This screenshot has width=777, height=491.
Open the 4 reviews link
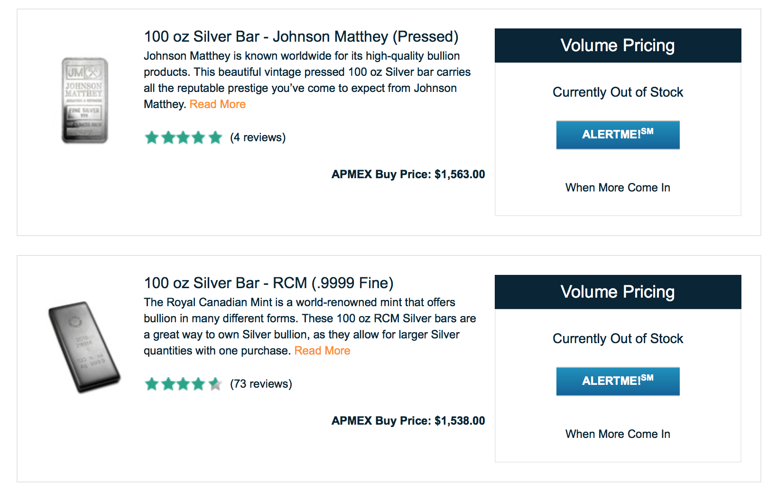click(x=258, y=137)
